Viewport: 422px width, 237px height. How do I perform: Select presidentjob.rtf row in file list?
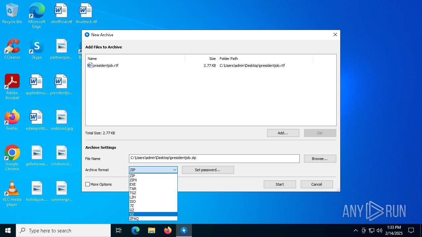(211, 66)
